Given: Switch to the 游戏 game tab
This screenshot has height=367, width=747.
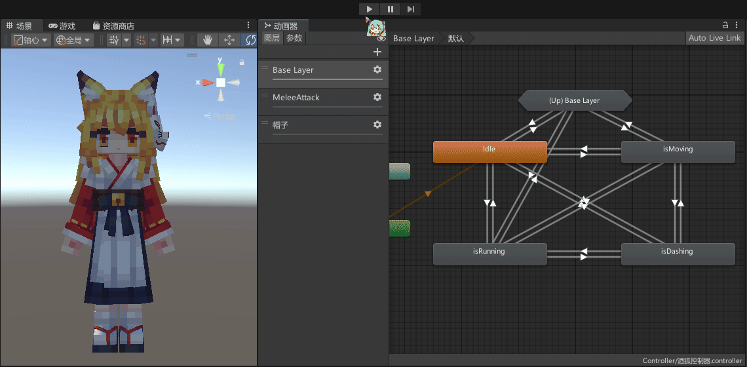Looking at the screenshot, I should pos(62,26).
